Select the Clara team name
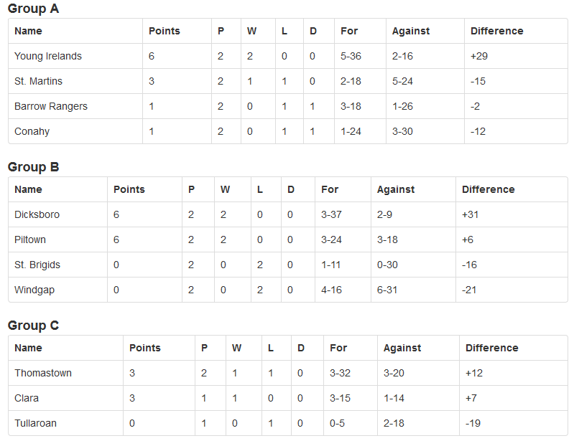The image size is (574, 441). pos(27,398)
